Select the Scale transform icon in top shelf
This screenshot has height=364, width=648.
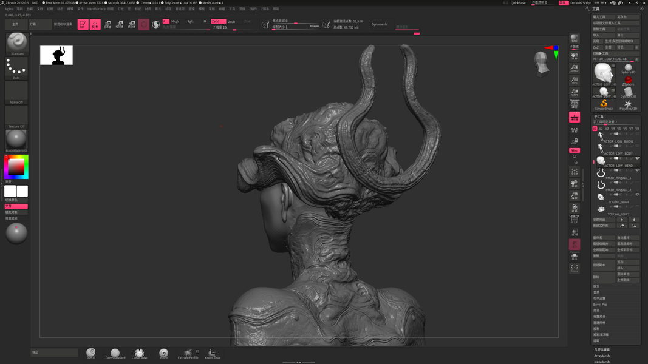pyautogui.click(x=120, y=25)
